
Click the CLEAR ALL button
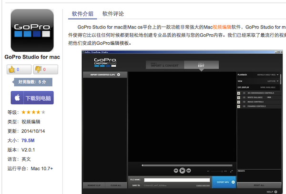116,185
